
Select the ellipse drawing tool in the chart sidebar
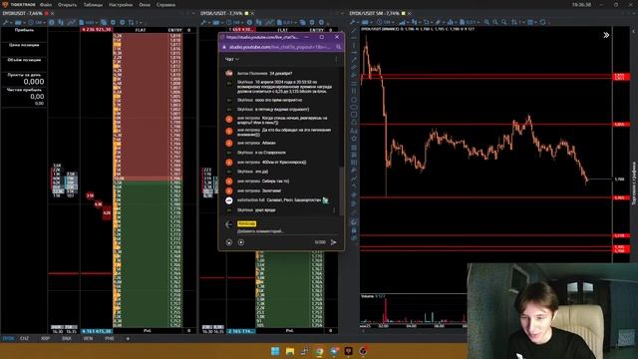354,108
